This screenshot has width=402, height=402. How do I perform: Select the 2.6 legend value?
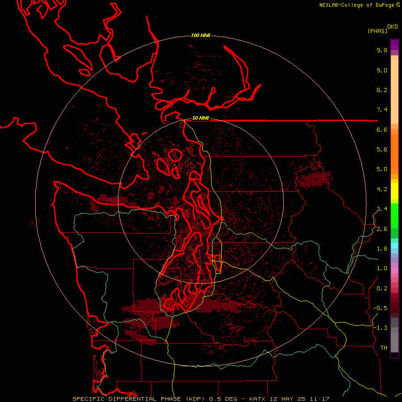point(382,229)
